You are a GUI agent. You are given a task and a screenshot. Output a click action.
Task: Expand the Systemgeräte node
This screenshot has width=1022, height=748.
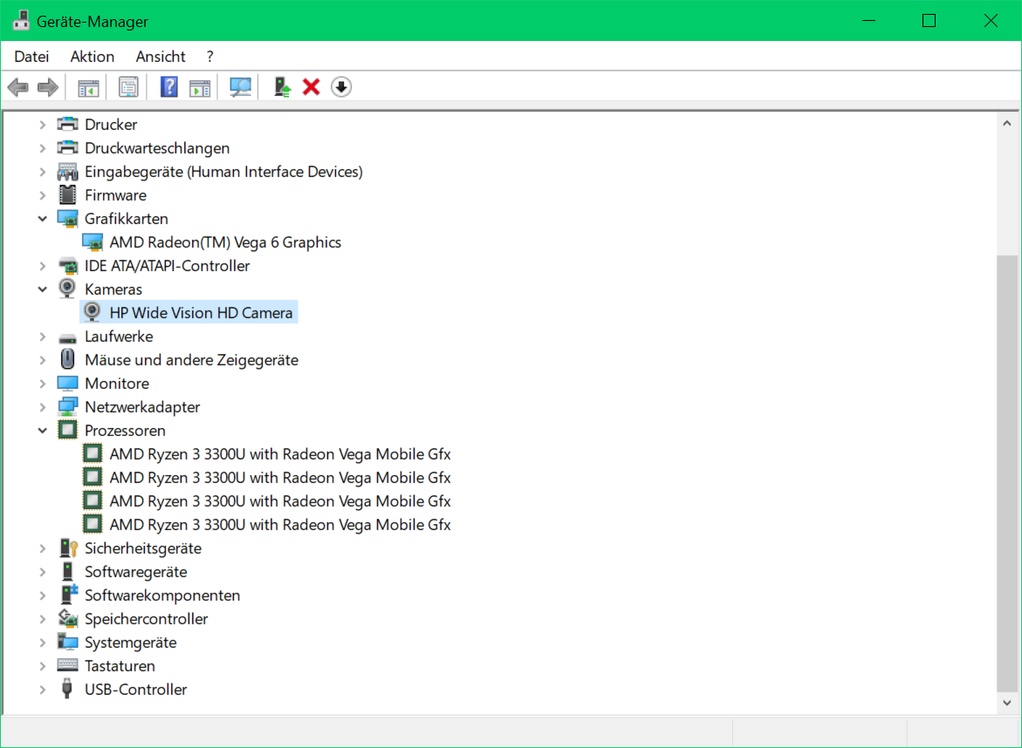click(x=43, y=643)
